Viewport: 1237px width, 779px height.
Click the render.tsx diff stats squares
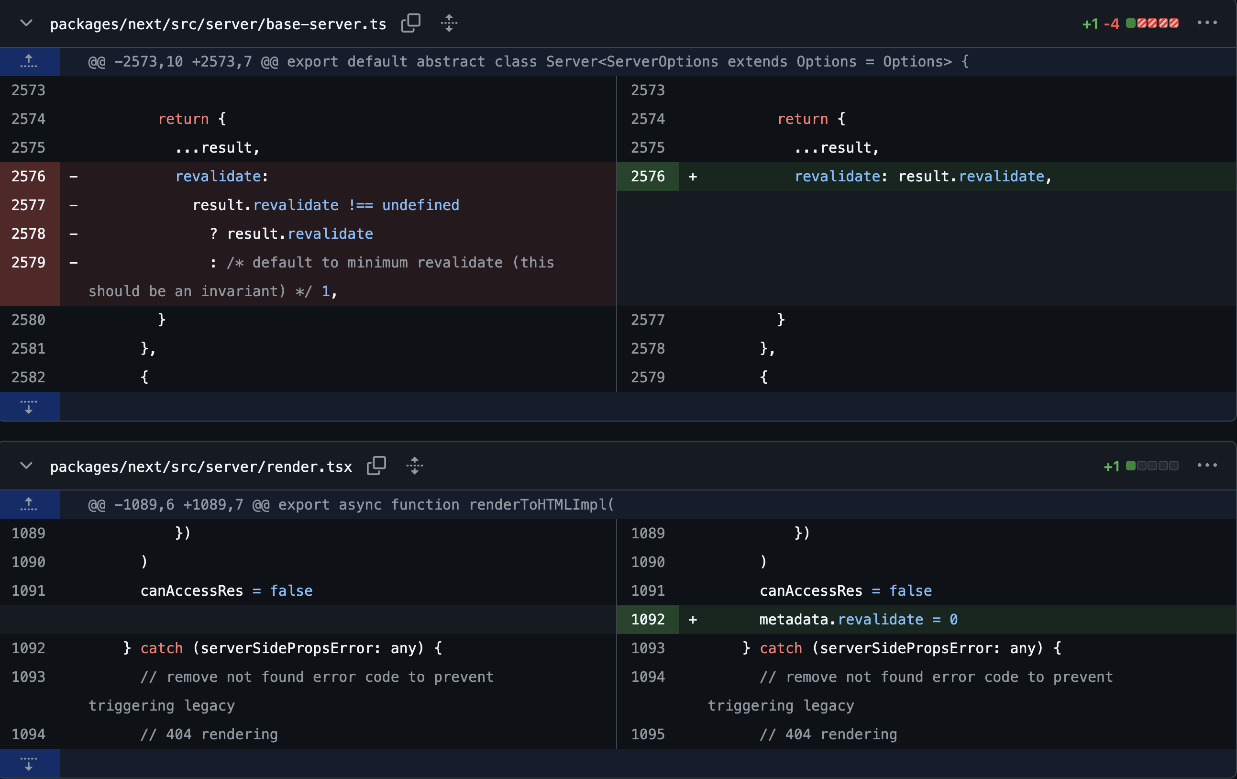(x=1152, y=466)
